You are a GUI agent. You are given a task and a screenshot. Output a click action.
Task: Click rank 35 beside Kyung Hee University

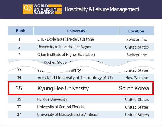[19, 88]
